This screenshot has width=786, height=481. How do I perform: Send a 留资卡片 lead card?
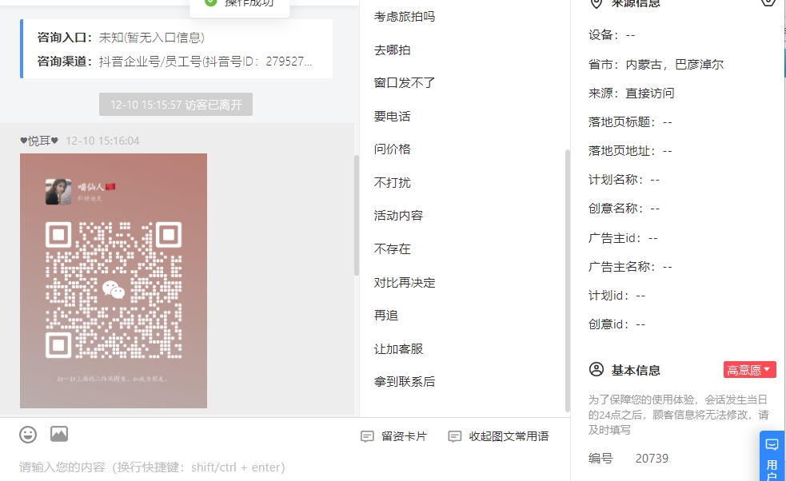pos(394,436)
